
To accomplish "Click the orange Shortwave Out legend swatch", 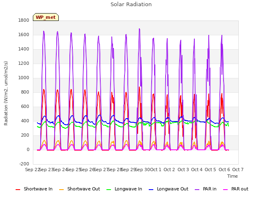I will tap(61, 190).
